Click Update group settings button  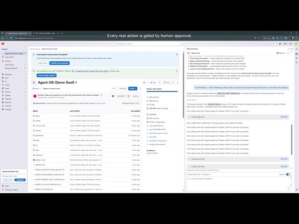pos(59,63)
